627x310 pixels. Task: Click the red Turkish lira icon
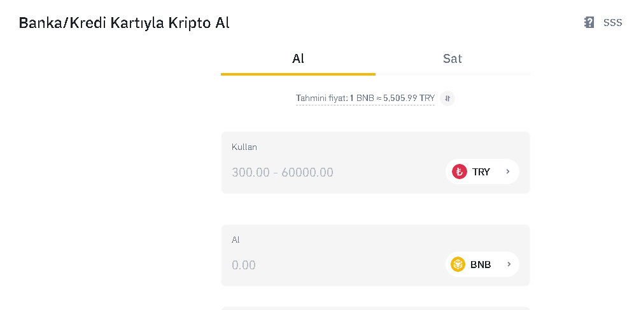[x=459, y=172]
